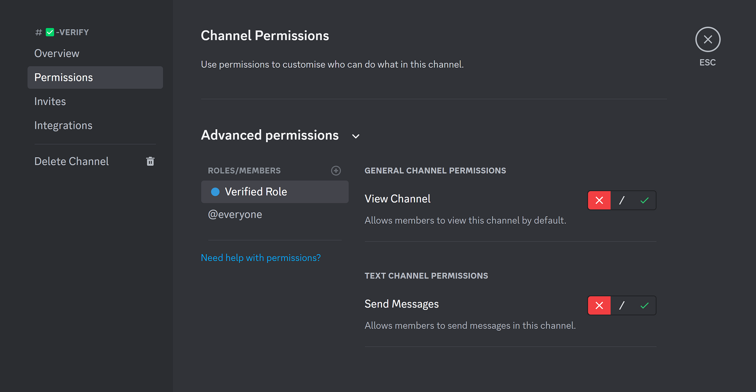The width and height of the screenshot is (756, 392).
Task: Select the @everyone role
Action: point(235,214)
